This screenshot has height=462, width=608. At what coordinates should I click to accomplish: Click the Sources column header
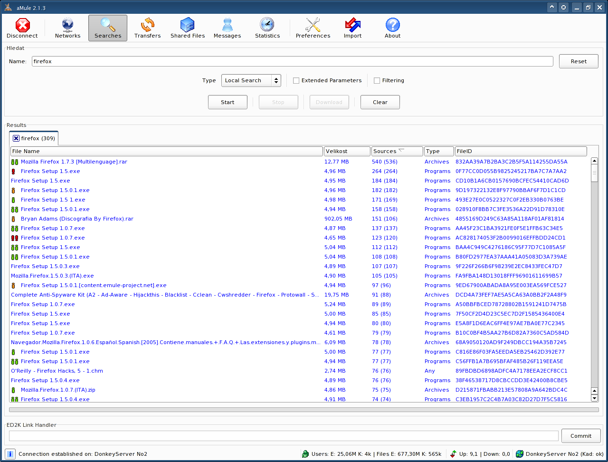[397, 151]
